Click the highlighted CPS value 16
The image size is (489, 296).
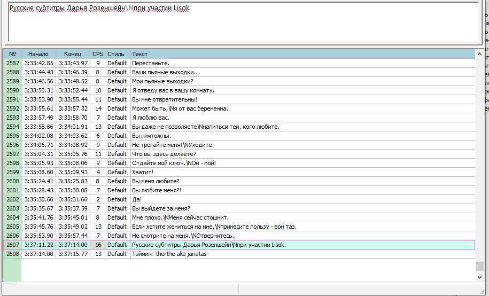(98, 245)
